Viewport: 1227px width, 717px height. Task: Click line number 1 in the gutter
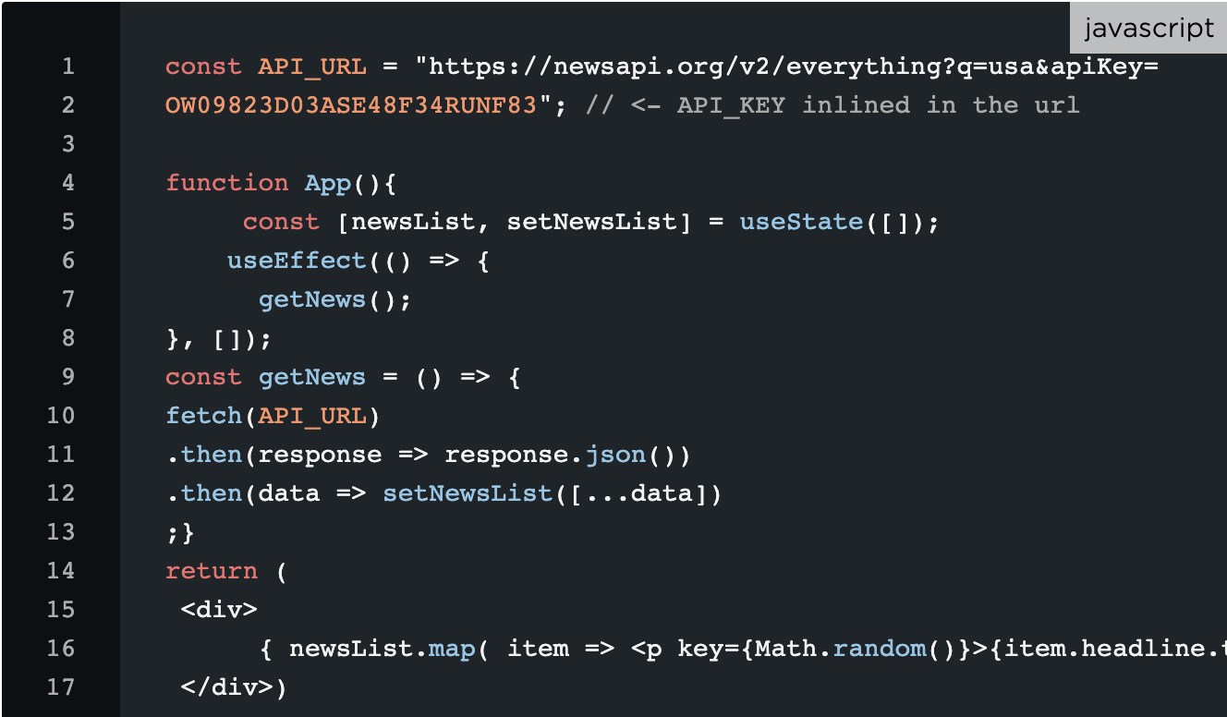click(67, 67)
